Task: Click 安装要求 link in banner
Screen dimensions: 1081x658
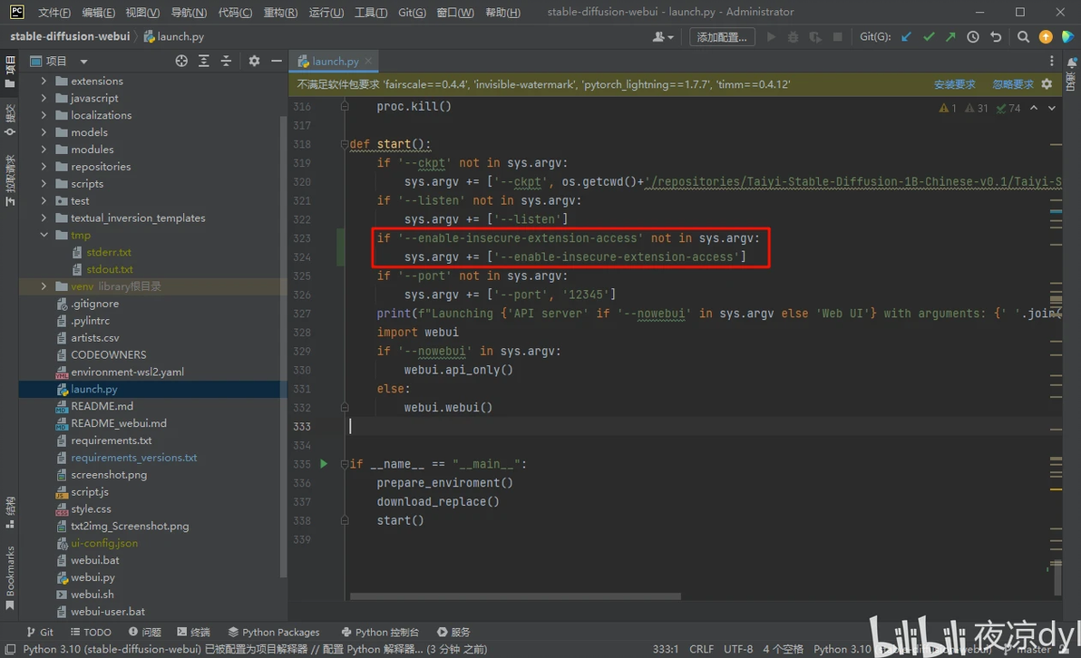Action: coord(954,84)
